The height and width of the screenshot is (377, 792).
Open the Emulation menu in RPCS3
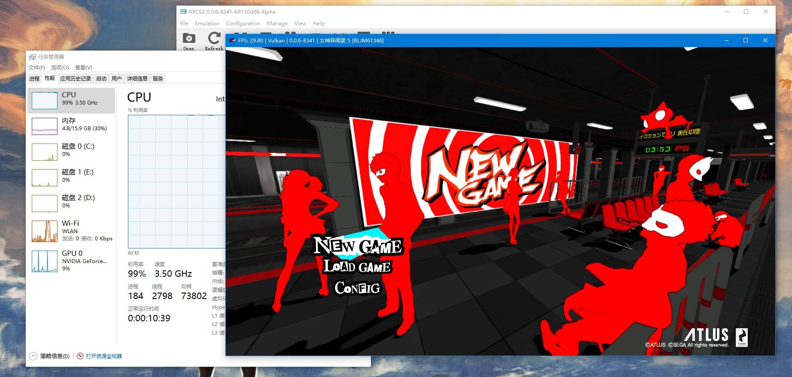click(x=207, y=24)
